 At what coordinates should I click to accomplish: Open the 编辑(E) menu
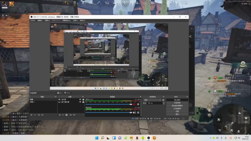click(x=40, y=20)
